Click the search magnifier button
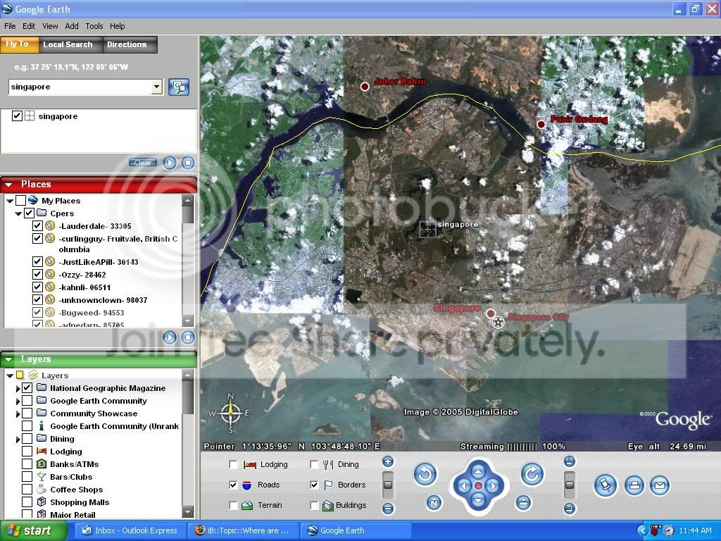 (178, 87)
